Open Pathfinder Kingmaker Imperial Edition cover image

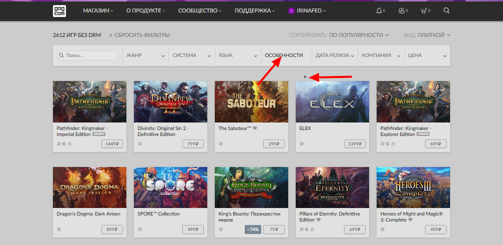tap(89, 102)
